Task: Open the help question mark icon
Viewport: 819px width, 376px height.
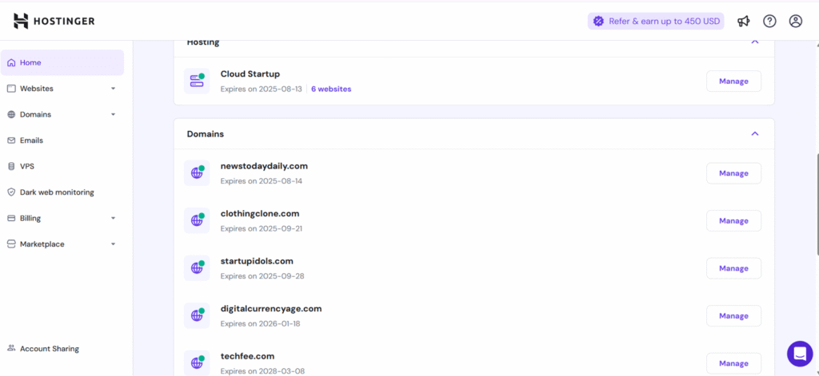Action: [x=769, y=21]
